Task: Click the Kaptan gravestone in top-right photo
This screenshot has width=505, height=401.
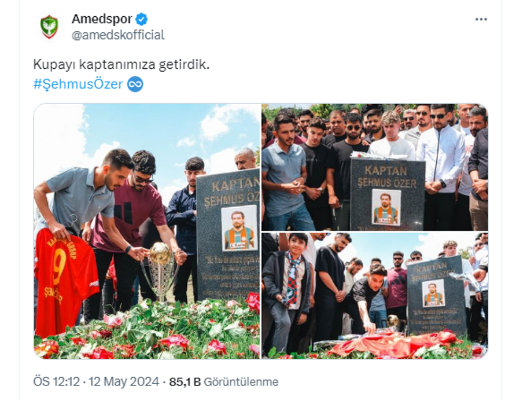Action: pos(388,194)
